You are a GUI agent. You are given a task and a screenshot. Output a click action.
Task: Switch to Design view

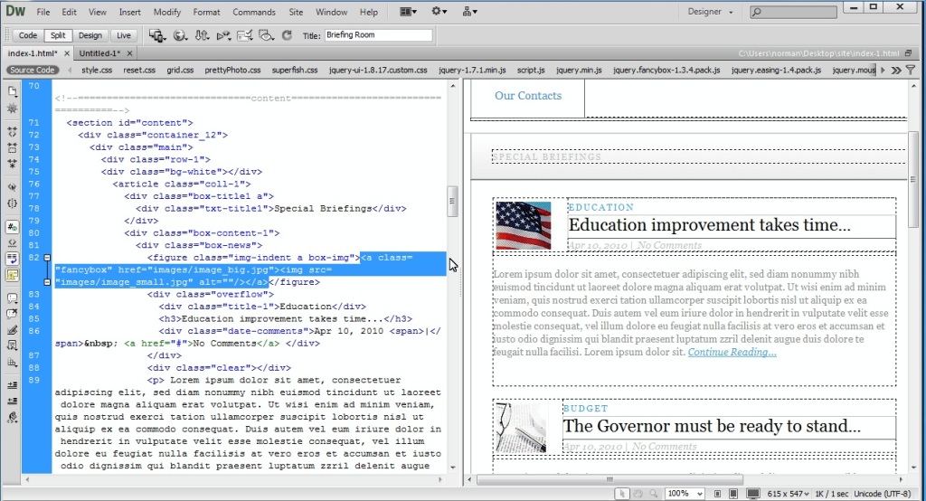click(90, 36)
